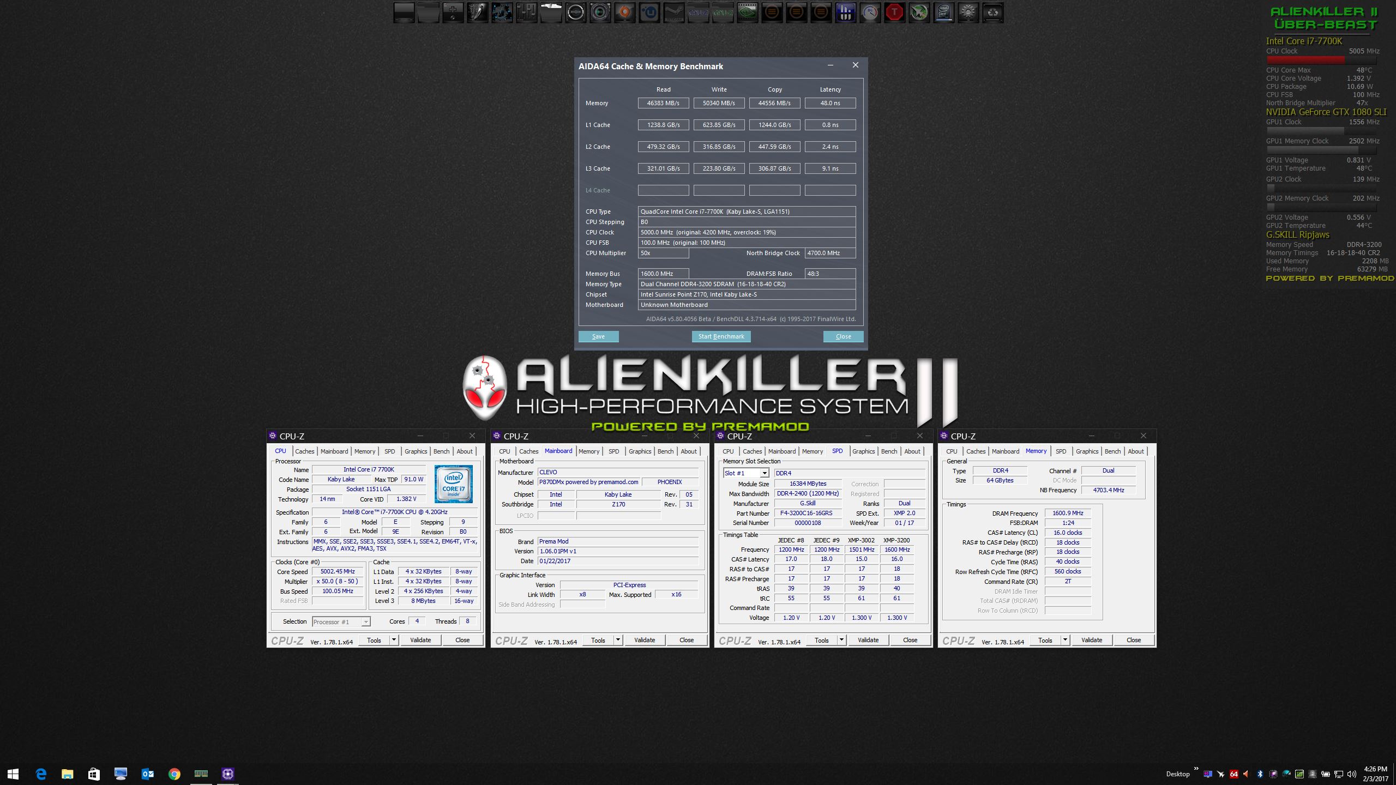1396x785 pixels.
Task: Switch to Caches tab in first CPU-Z window
Action: click(304, 451)
